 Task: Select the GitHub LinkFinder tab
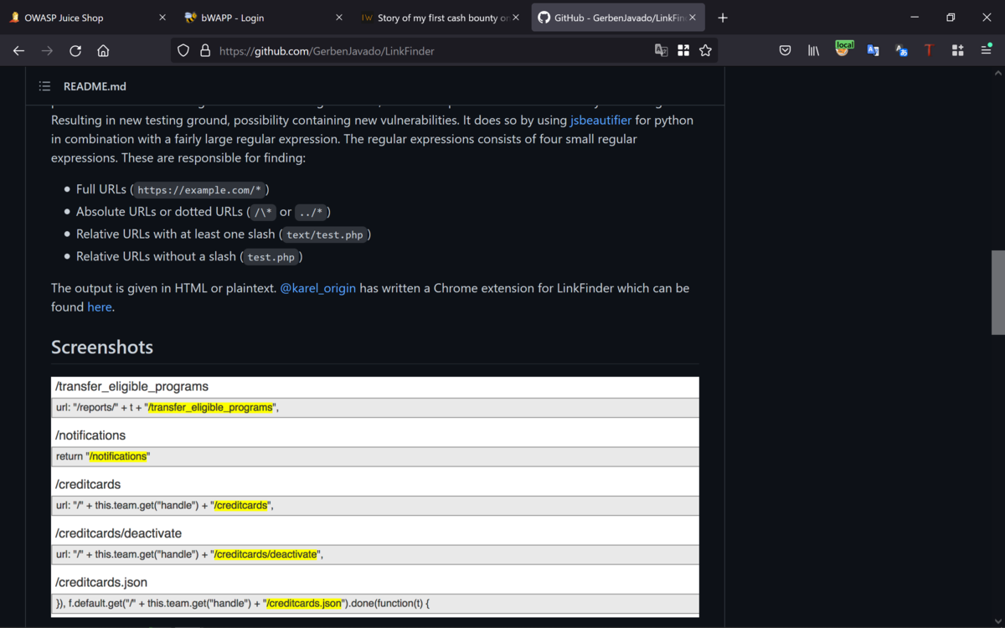617,18
